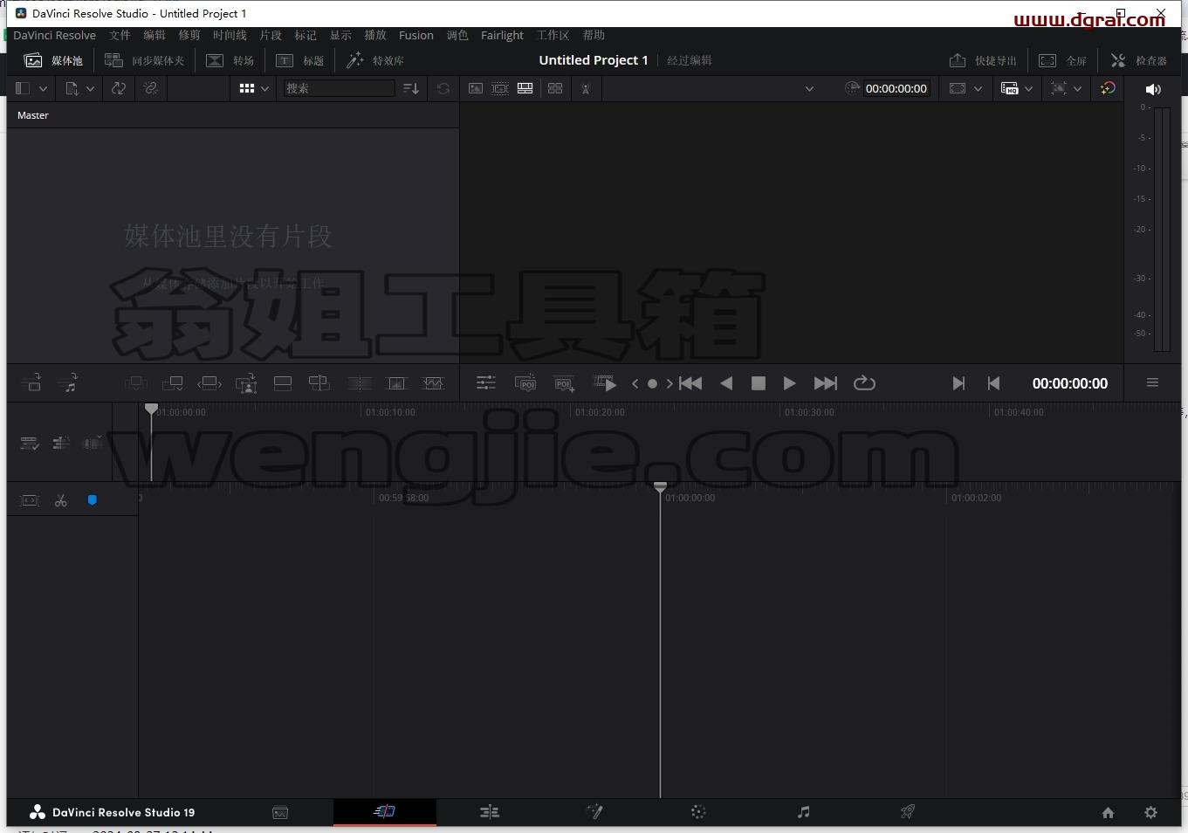Play forward

(789, 383)
